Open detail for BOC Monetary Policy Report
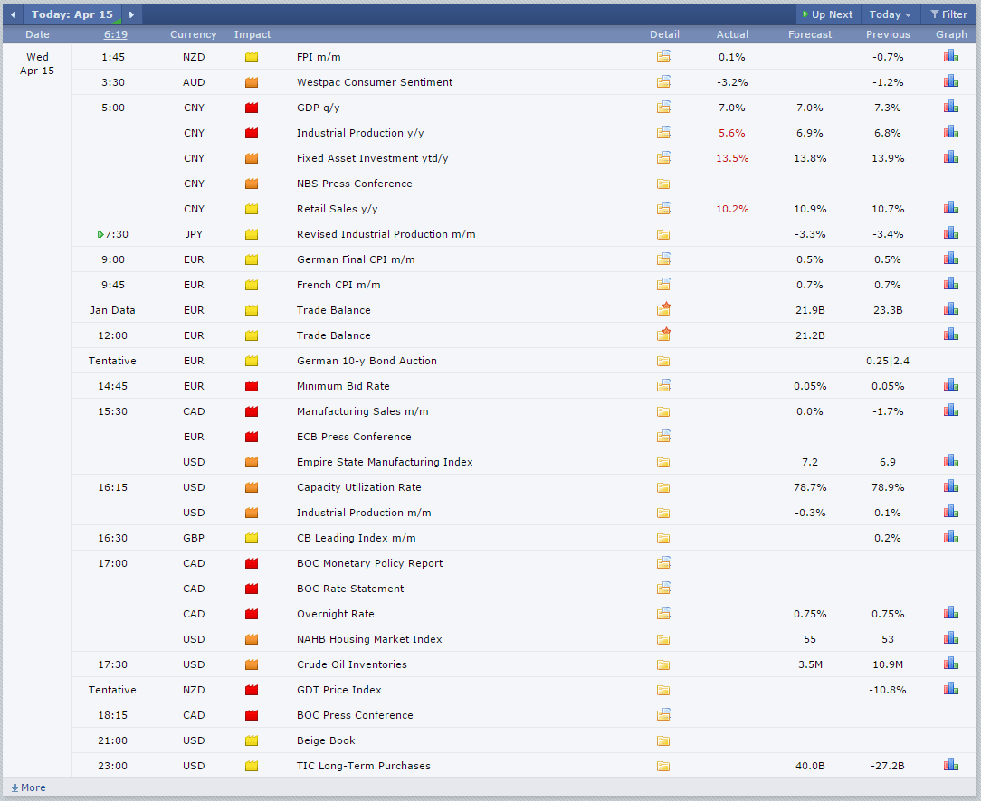The height and width of the screenshot is (801, 981). pos(663,563)
